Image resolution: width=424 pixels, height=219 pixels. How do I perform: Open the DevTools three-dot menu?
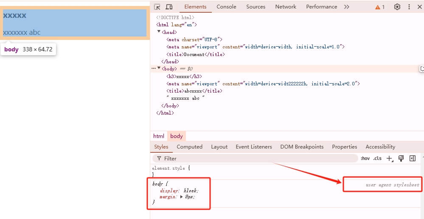pyautogui.click(x=409, y=7)
